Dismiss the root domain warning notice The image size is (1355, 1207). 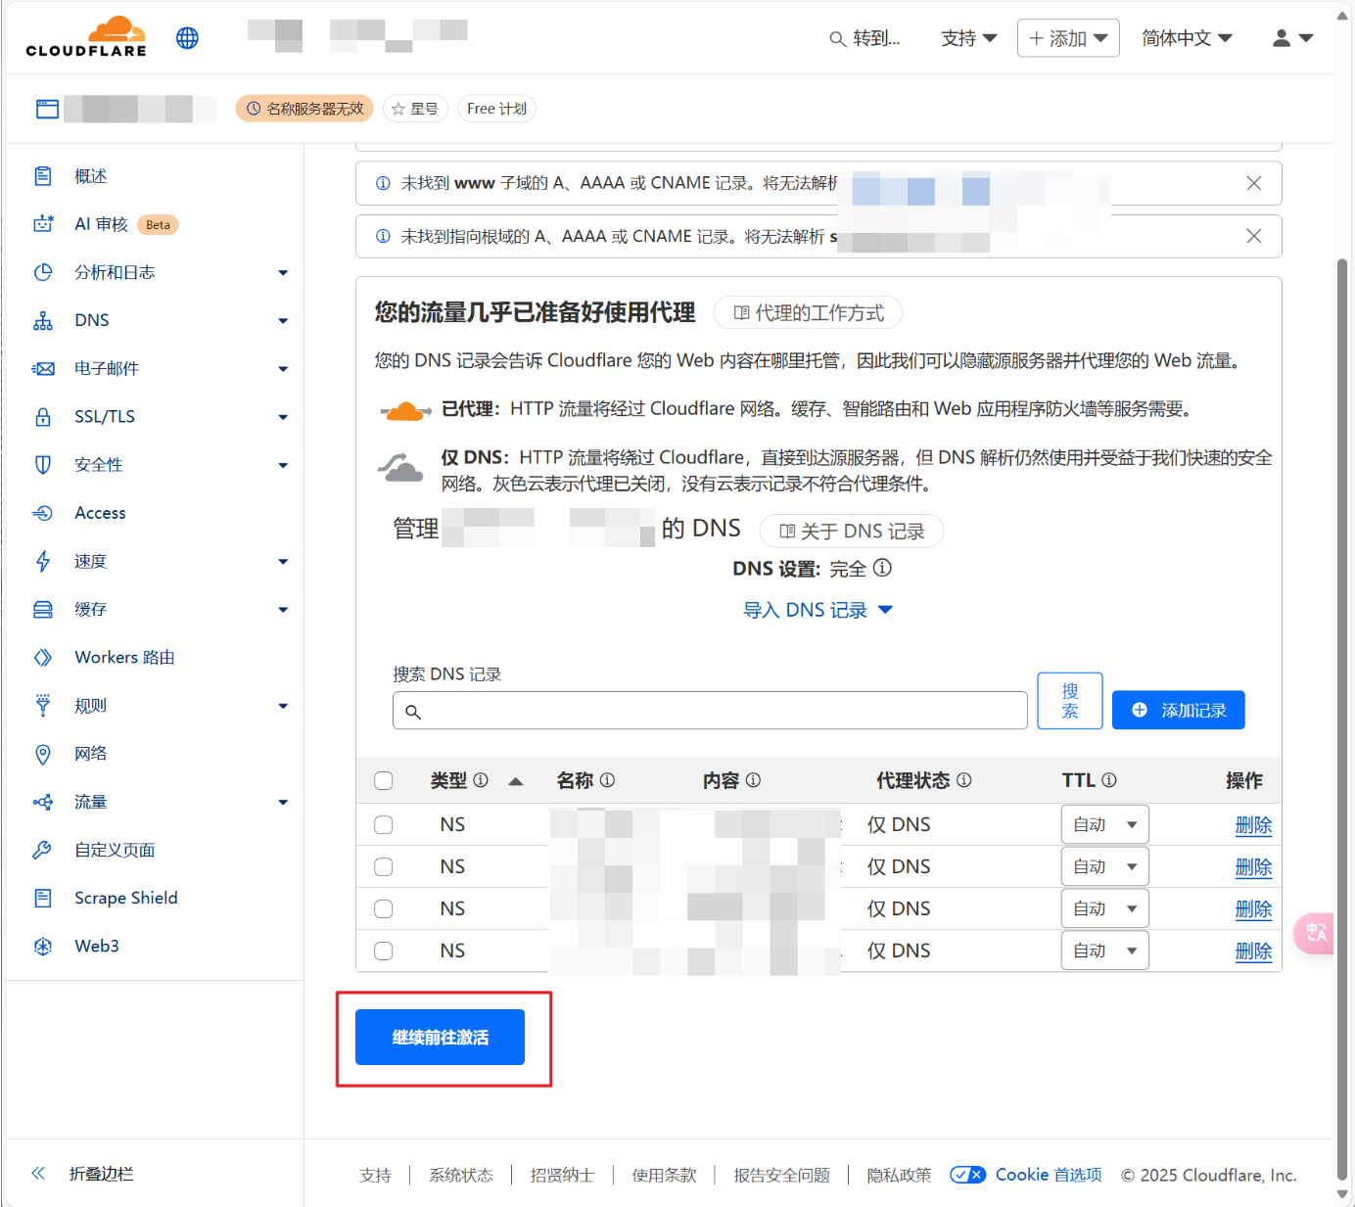[1254, 236]
